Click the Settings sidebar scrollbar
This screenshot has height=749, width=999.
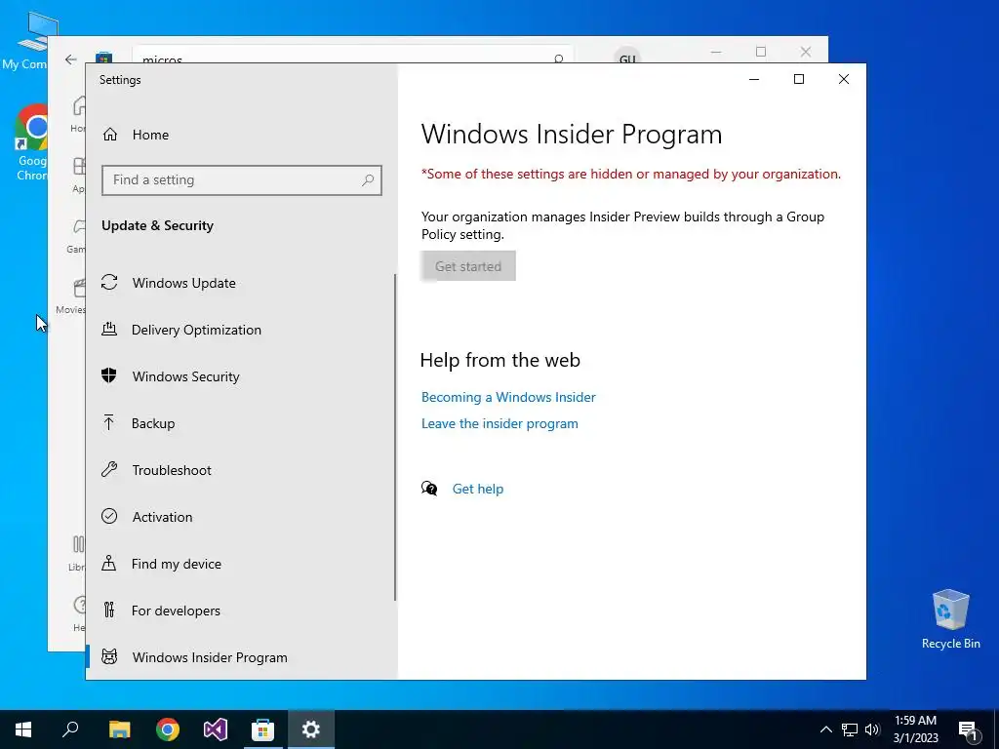[395, 438]
